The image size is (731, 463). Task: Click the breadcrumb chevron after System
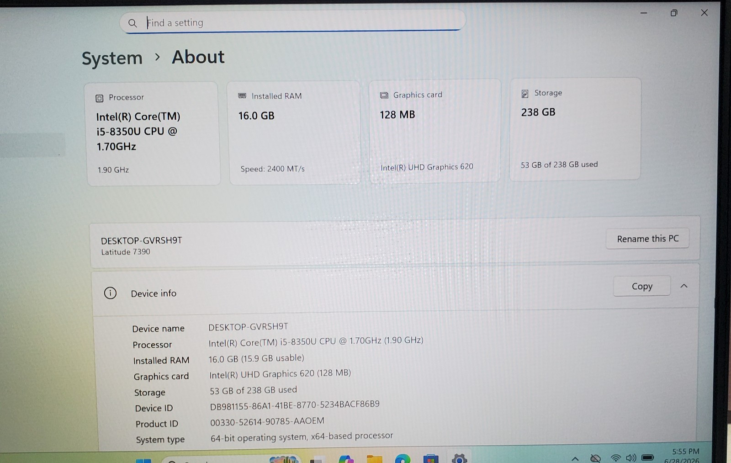[157, 57]
